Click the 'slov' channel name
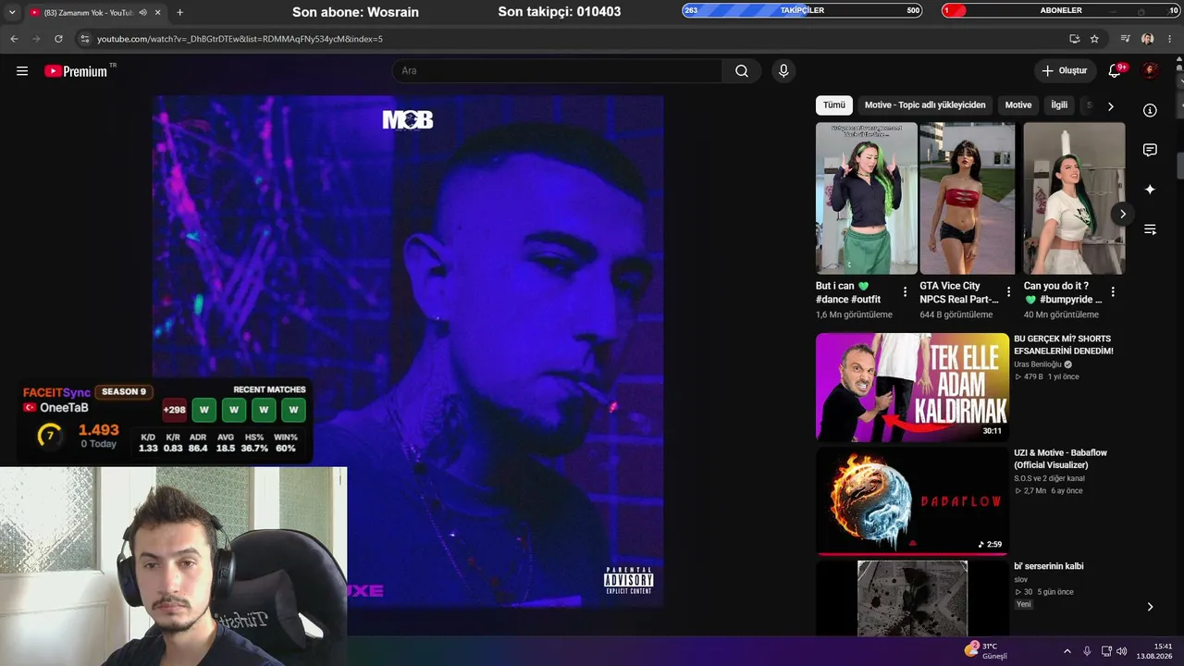Screen dimensions: 1184x666 [1021, 579]
